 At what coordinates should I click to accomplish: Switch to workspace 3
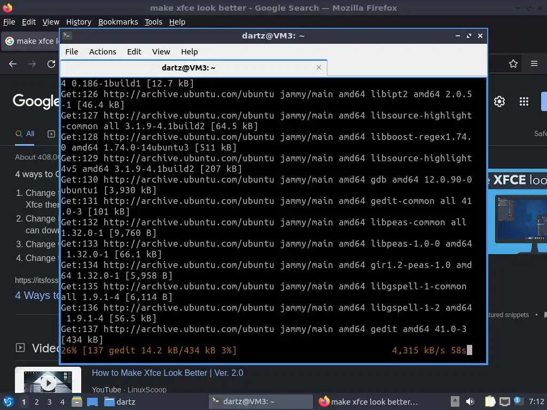50,402
